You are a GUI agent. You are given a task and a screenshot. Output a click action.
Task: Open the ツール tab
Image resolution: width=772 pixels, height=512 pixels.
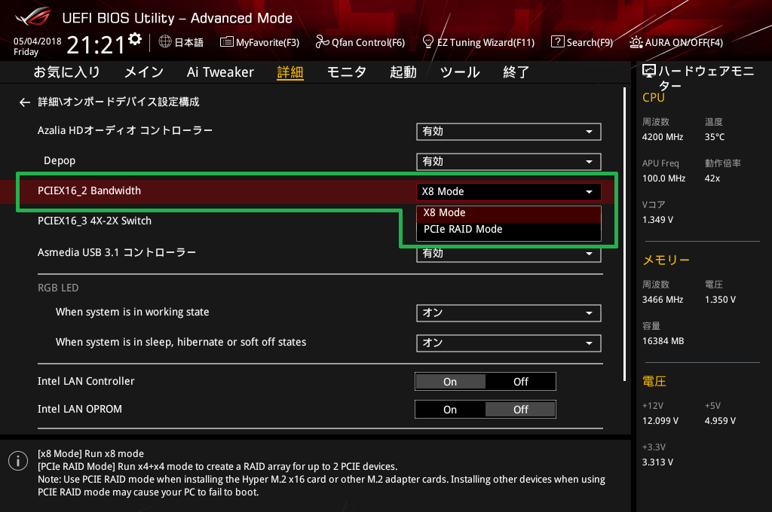tap(460, 72)
